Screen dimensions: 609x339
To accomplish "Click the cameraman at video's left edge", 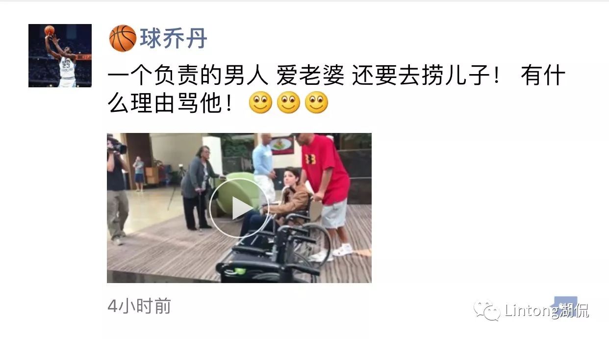I will [118, 189].
